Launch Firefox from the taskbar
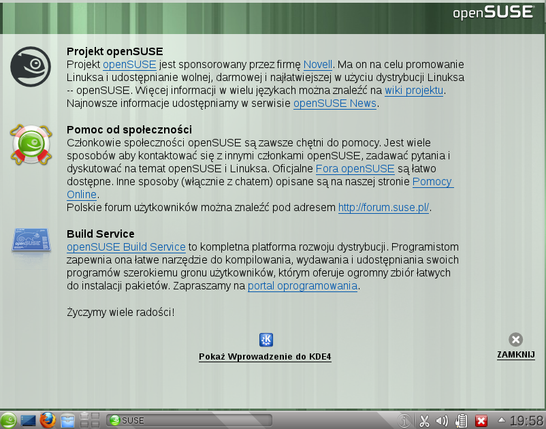The height and width of the screenshot is (429, 546). pyautogui.click(x=47, y=420)
